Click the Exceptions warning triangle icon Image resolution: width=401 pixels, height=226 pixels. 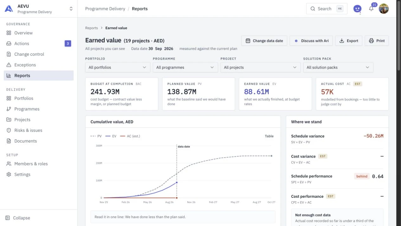(9, 65)
